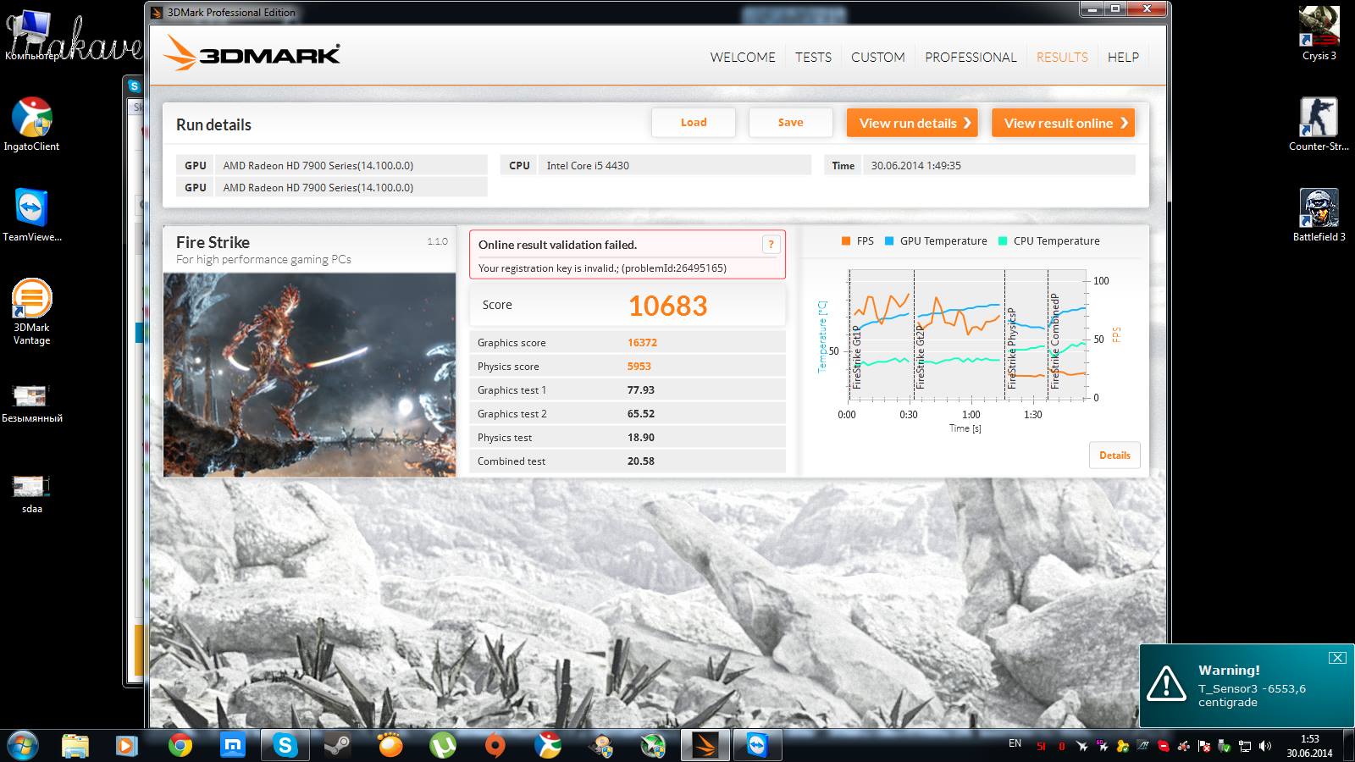Switch to Skype in the taskbar
This screenshot has width=1355, height=762.
(x=285, y=746)
